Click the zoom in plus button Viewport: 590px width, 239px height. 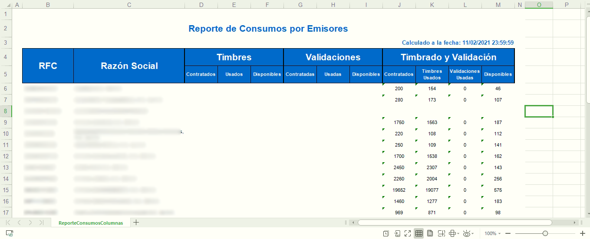click(583, 233)
